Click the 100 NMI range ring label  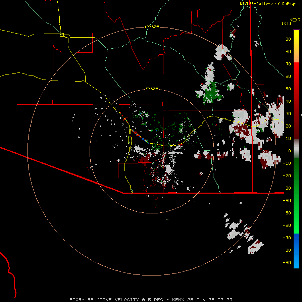pyautogui.click(x=152, y=27)
